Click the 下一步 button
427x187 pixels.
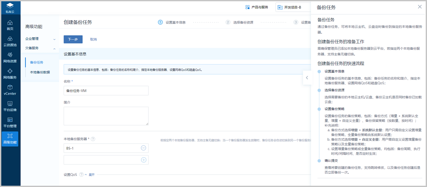[x=73, y=39]
